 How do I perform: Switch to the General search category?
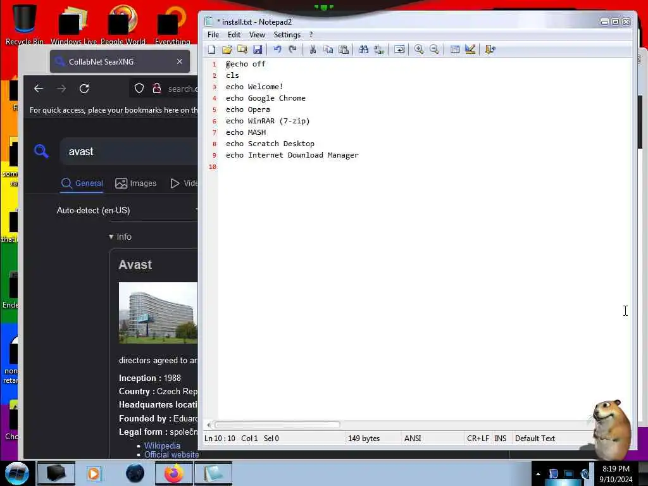click(x=82, y=184)
